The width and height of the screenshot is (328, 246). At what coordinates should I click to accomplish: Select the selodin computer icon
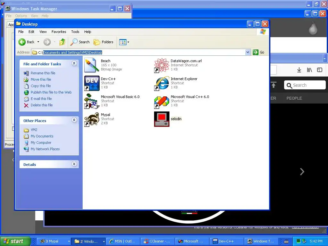click(161, 119)
